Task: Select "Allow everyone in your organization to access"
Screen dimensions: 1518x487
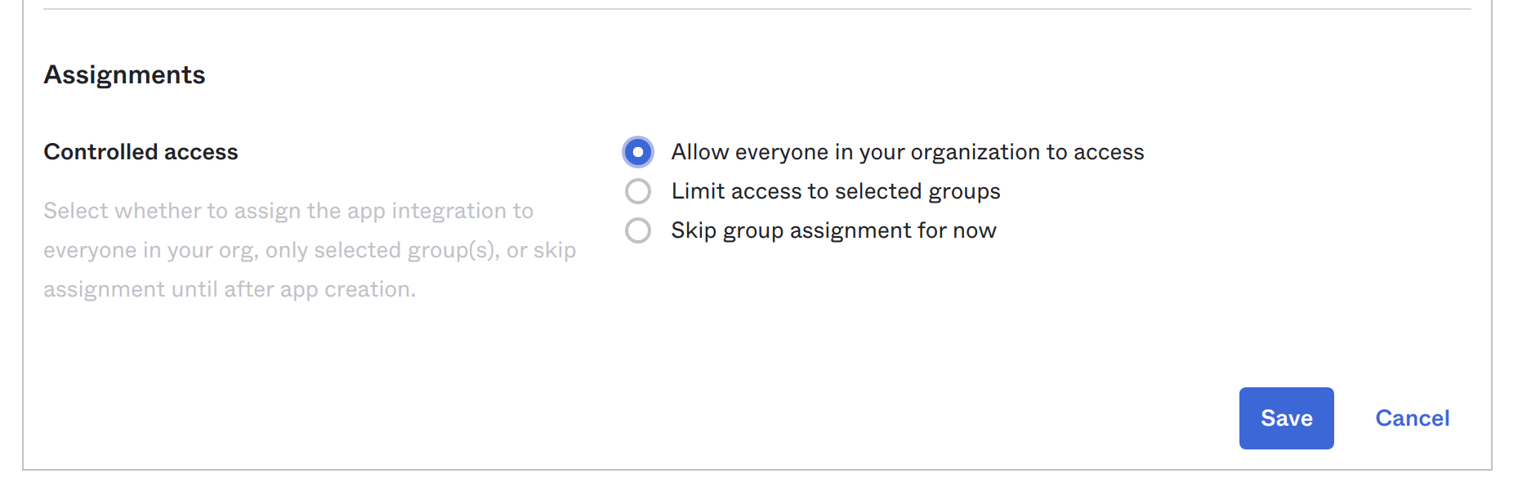Action: pyautogui.click(x=638, y=151)
